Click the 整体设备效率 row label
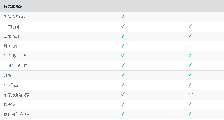The width and height of the screenshot is (224, 120). coord(15,17)
